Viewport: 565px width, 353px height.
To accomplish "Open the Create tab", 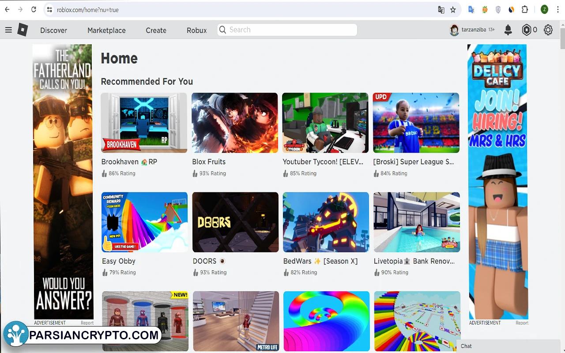I will click(156, 30).
